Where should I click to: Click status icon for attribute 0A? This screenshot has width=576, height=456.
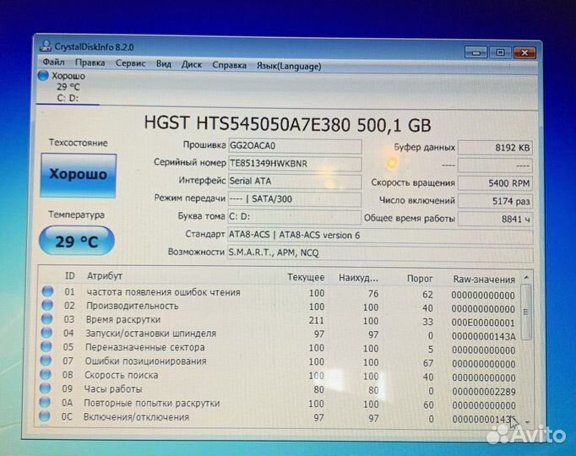pyautogui.click(x=45, y=402)
